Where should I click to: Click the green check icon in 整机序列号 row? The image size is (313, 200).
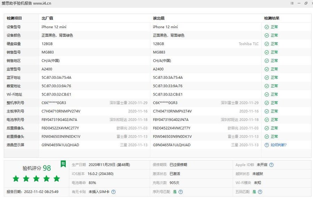click(x=266, y=103)
